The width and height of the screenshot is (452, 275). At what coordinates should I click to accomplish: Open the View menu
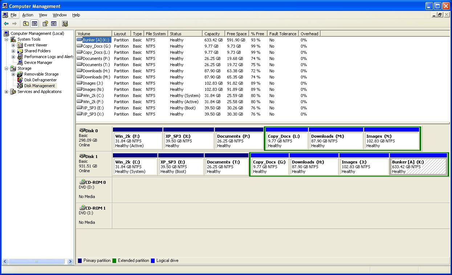(x=43, y=15)
